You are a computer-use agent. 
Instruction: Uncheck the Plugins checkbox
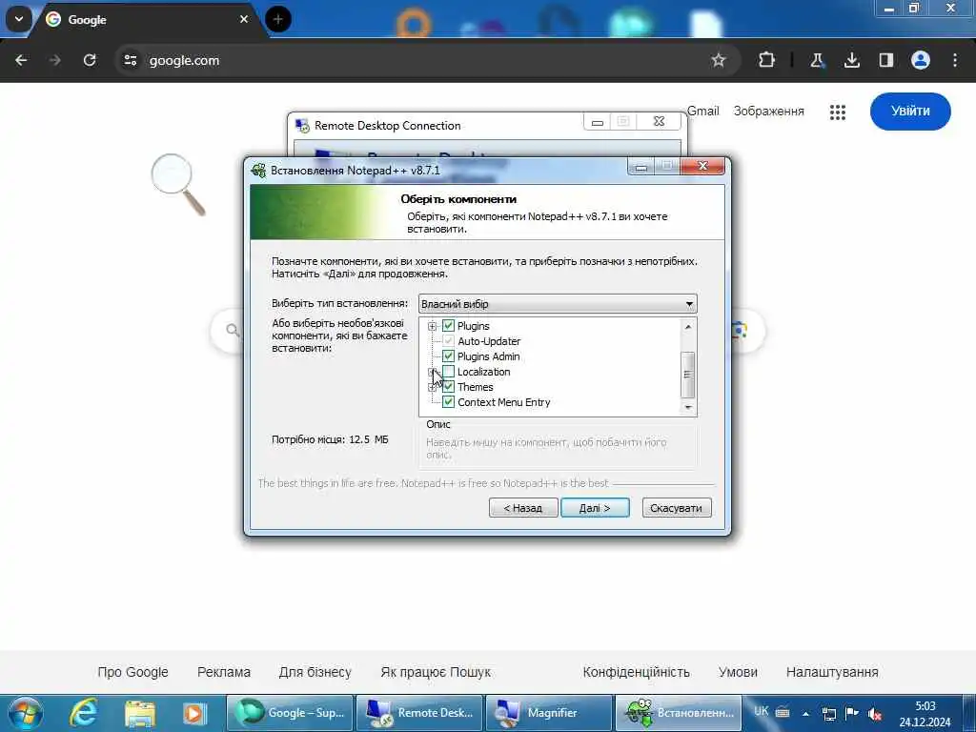point(448,326)
